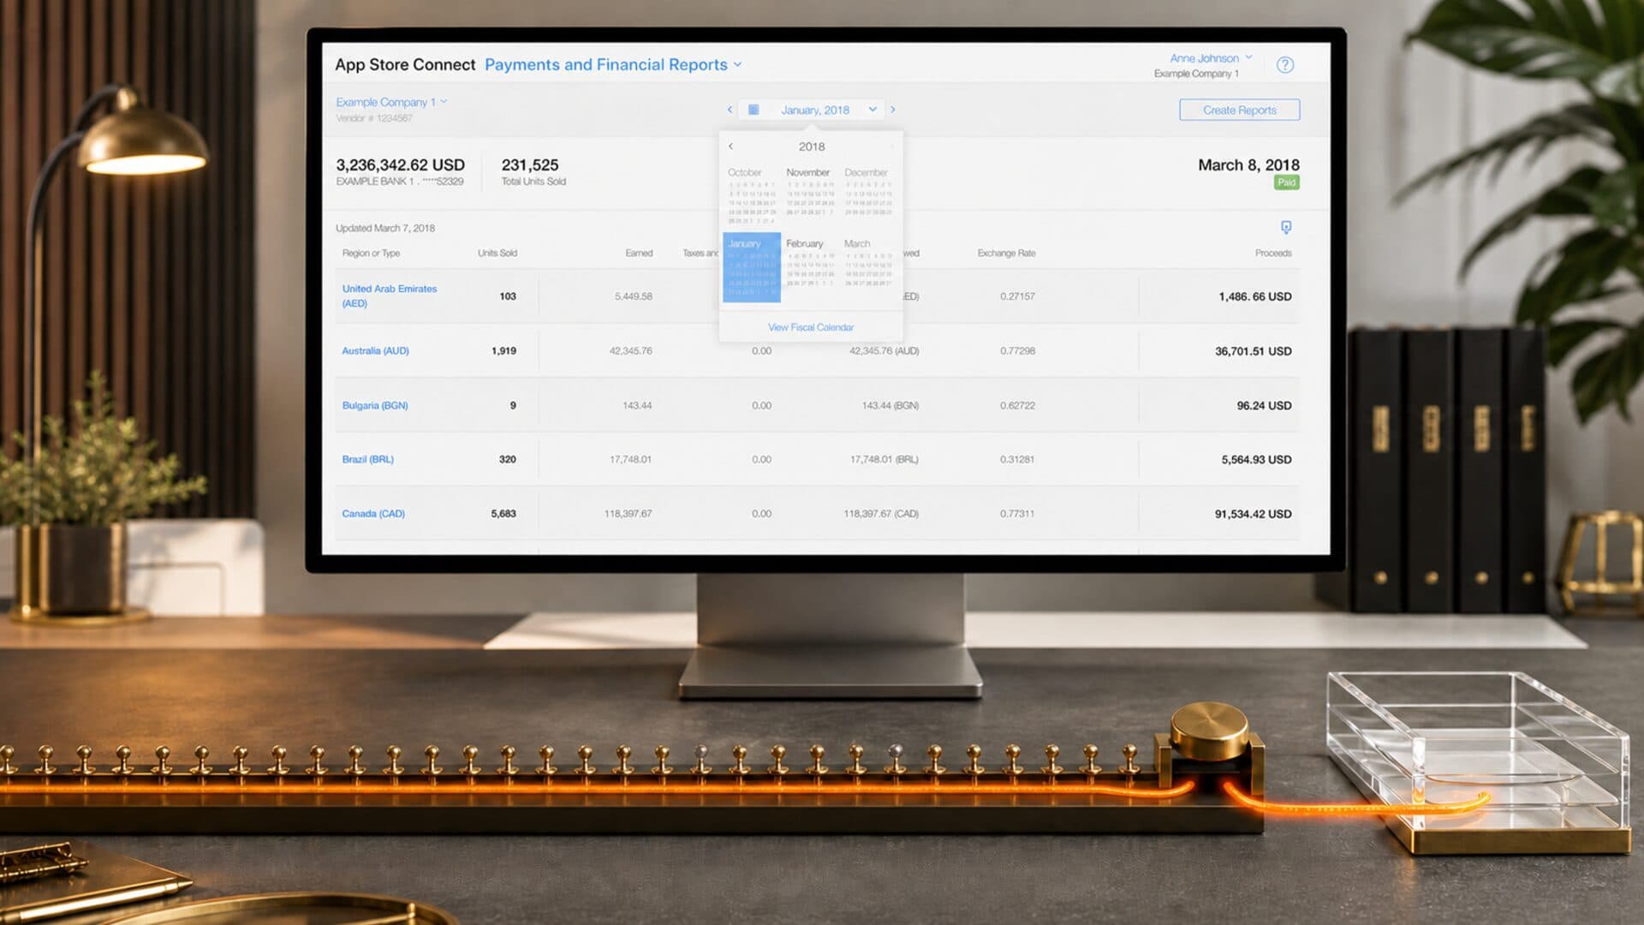1644x925 pixels.
Task: Click the 36,701.51 USD proceeds value
Action: tap(1254, 351)
